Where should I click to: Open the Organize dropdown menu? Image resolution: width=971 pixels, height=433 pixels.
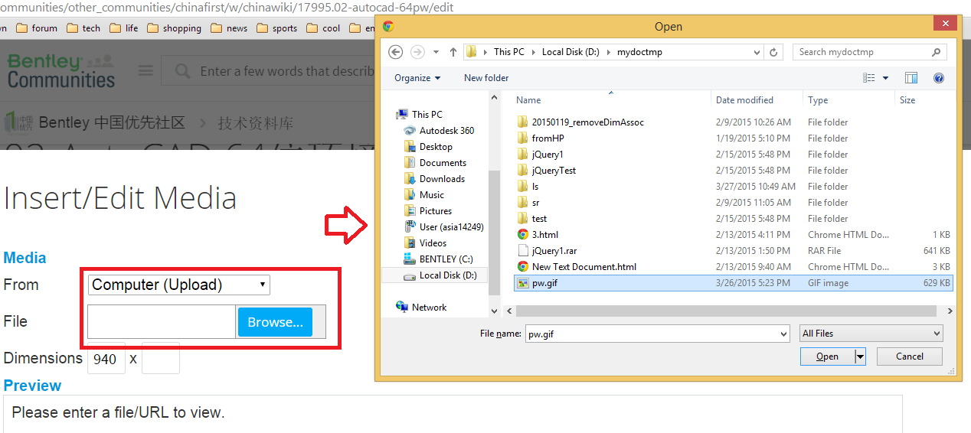pos(417,78)
